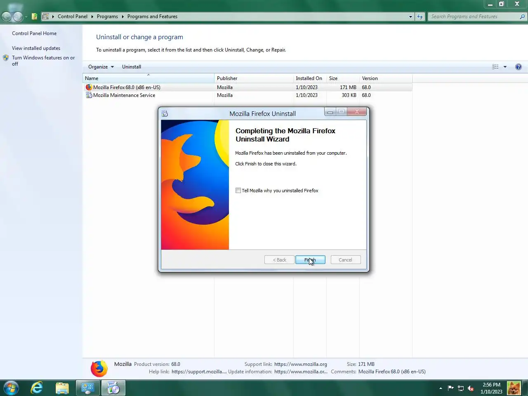This screenshot has width=528, height=396.
Task: Show hidden tray icons arrow
Action: [441, 388]
